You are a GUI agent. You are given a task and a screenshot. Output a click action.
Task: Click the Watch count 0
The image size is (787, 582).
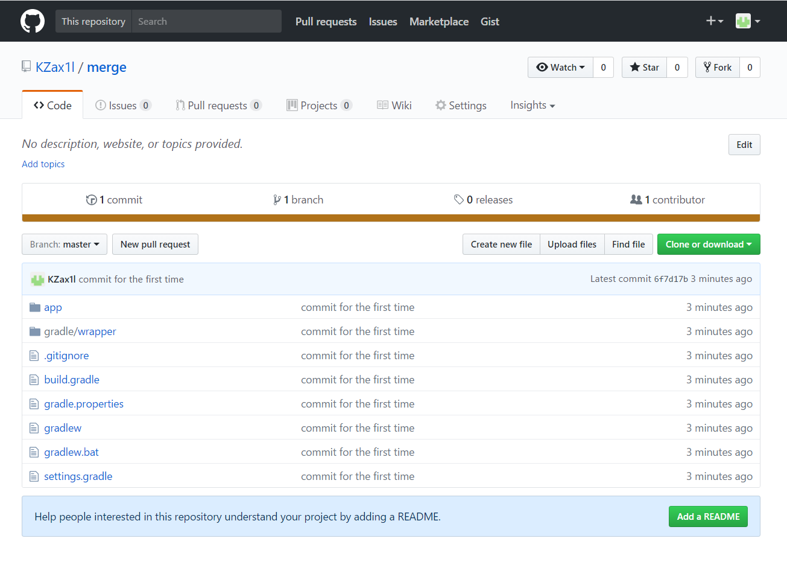(x=603, y=67)
